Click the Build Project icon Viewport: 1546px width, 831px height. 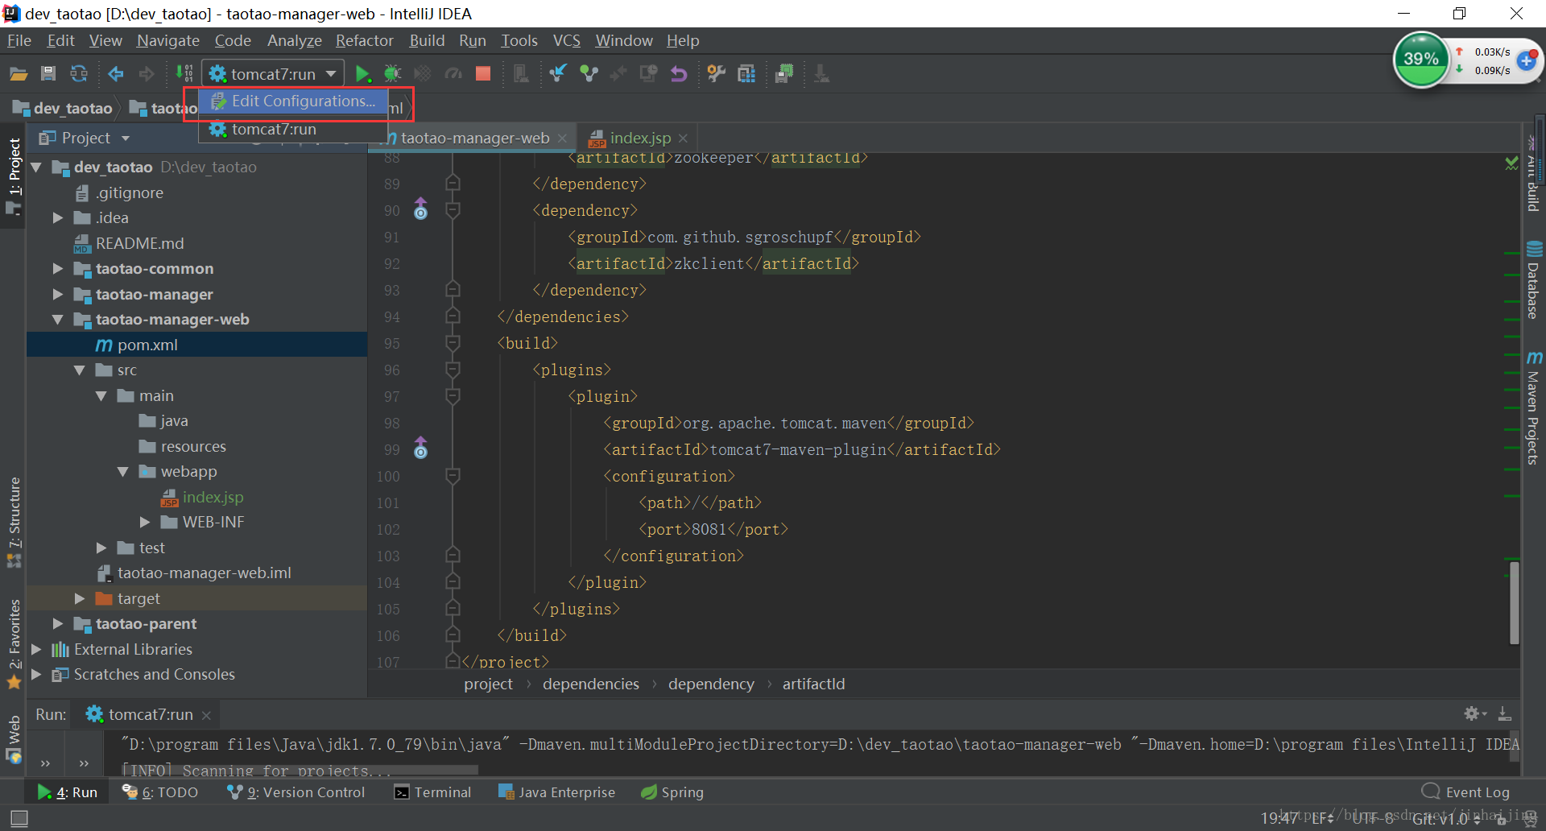(184, 74)
